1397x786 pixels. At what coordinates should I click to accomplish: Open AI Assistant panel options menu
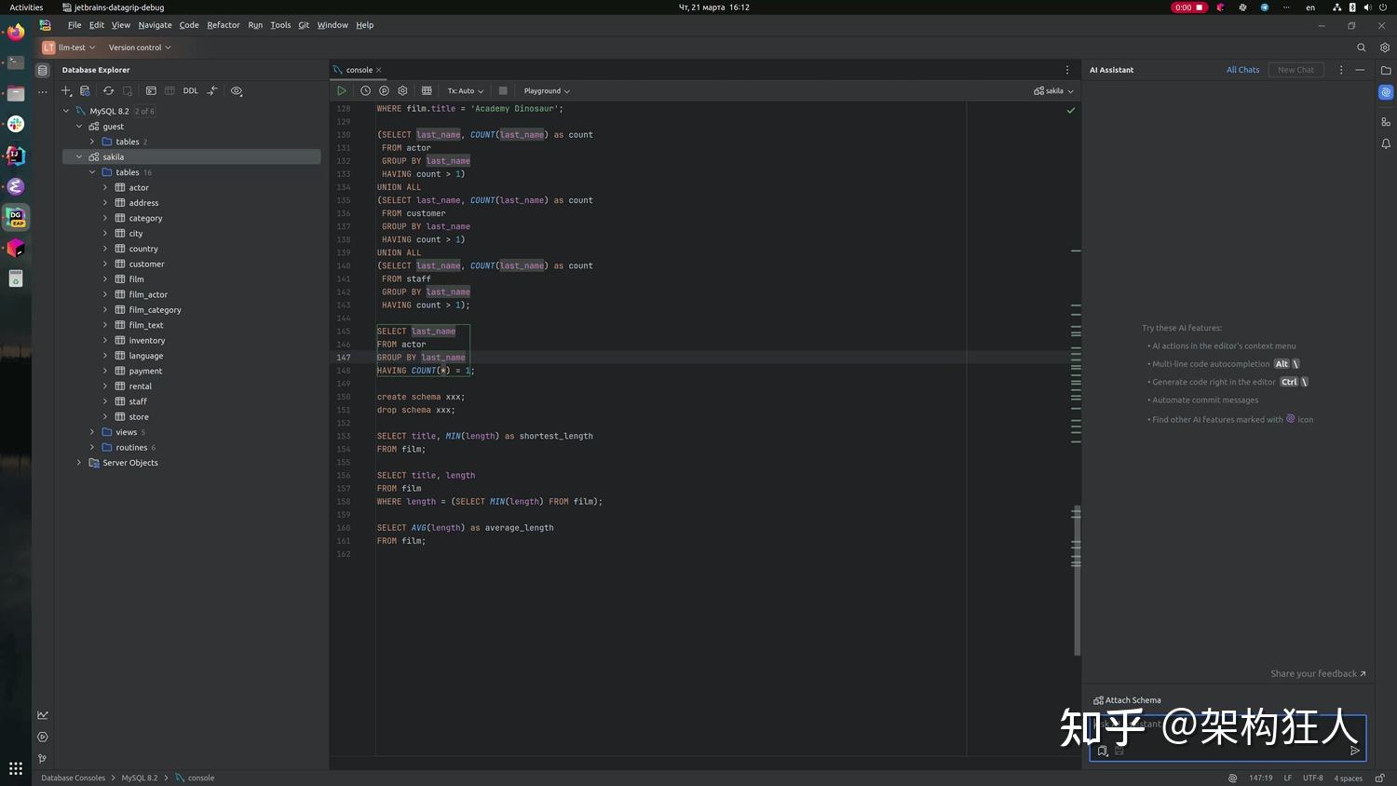point(1341,70)
